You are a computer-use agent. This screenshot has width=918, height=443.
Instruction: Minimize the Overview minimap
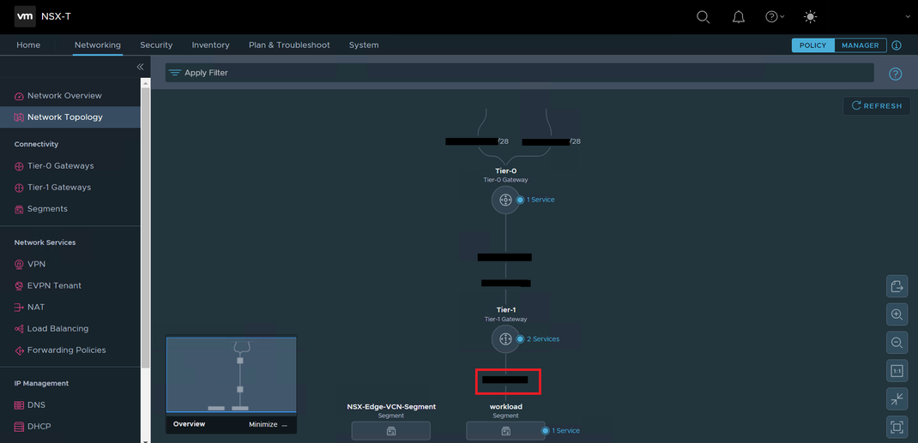(x=269, y=424)
